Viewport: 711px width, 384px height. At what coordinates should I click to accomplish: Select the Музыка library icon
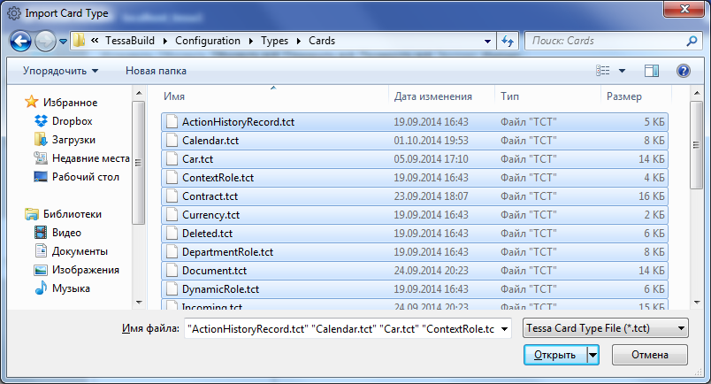pos(42,288)
